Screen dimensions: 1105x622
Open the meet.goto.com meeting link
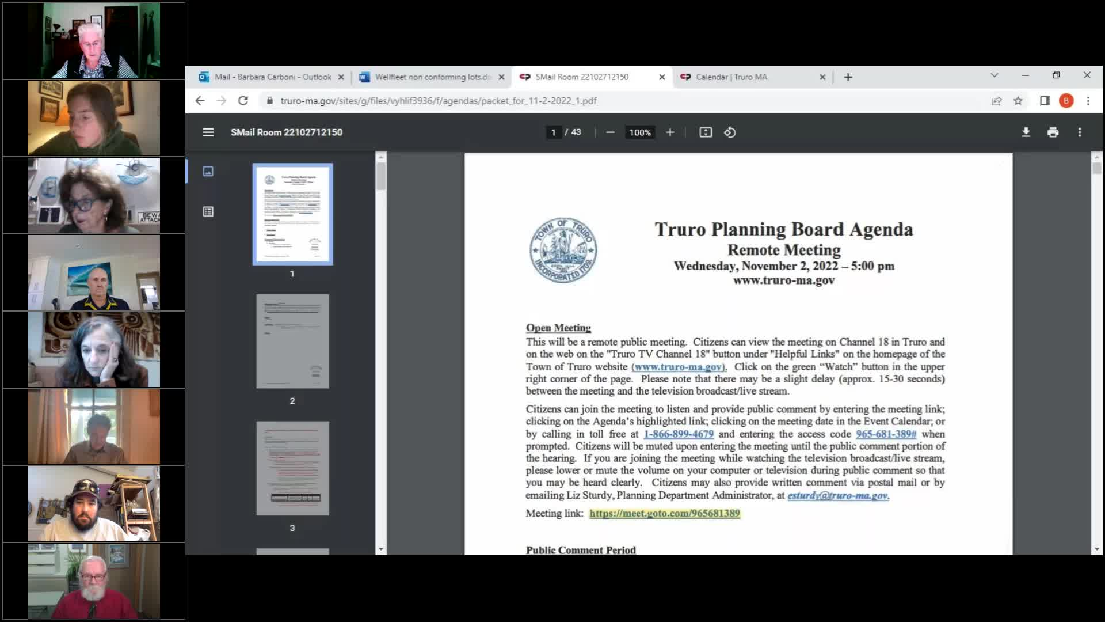pyautogui.click(x=665, y=513)
